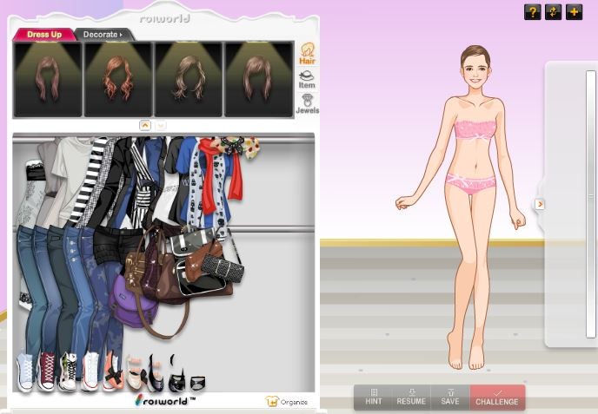Switch to the Dress Up tab
The height and width of the screenshot is (414, 598).
[43, 35]
